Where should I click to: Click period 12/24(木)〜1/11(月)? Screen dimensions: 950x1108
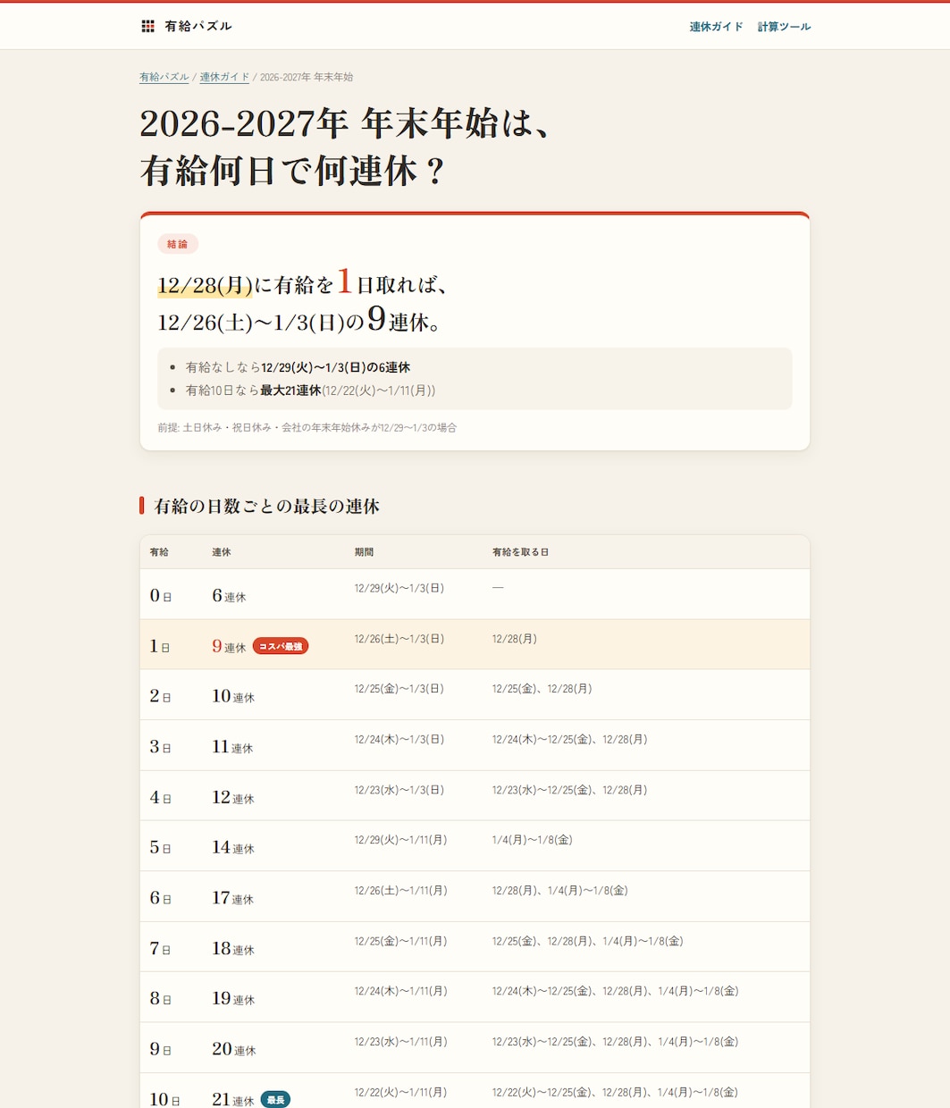point(400,991)
